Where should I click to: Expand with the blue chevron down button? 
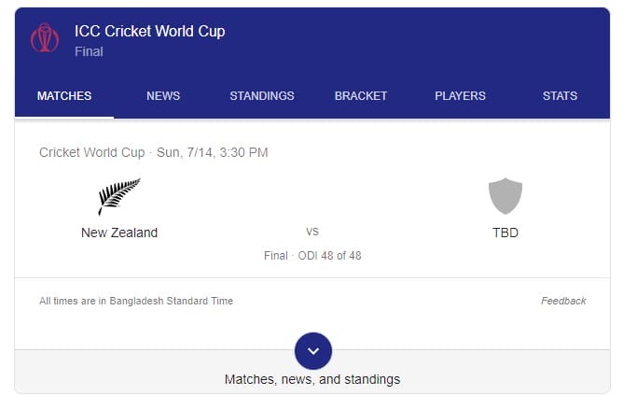tap(313, 351)
